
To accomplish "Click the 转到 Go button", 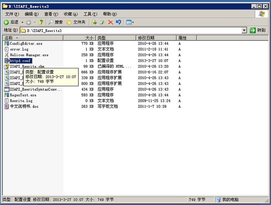I will coord(258,30).
